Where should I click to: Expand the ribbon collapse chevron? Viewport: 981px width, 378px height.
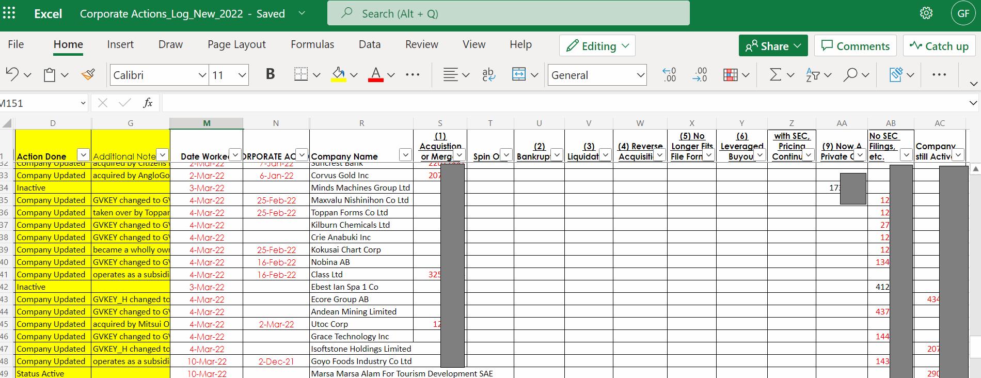coord(974,84)
